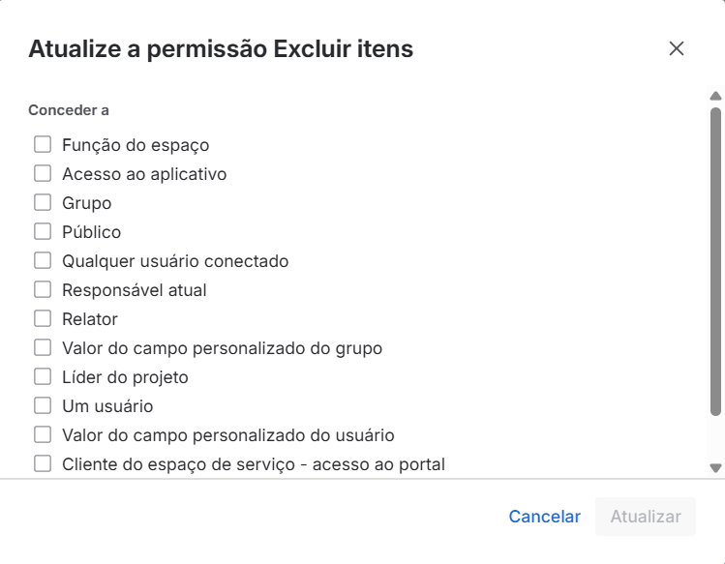The image size is (725, 564).
Task: Enable Cliente do espaço de serviço checkbox
Action: click(43, 464)
